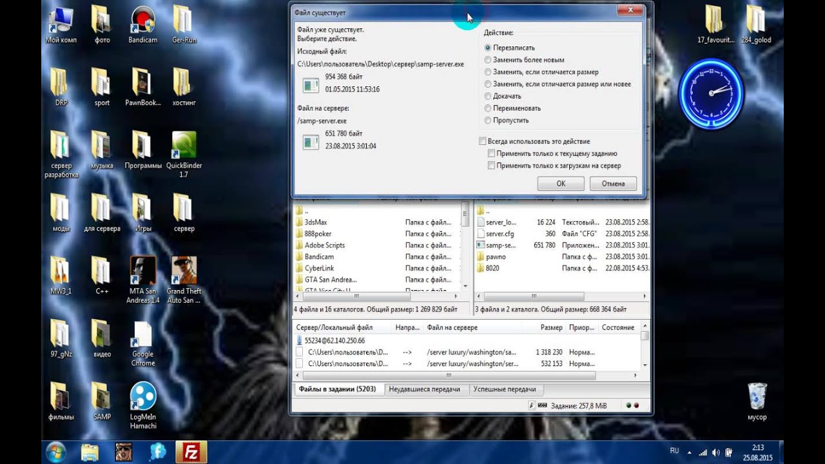Enable Всегда использовать это действие checkbox
825x464 pixels.
coord(534,141)
